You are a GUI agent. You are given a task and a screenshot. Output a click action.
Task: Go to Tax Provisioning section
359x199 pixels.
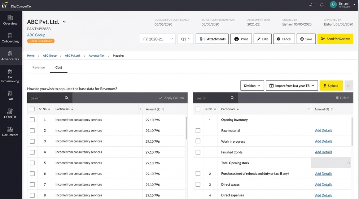pyautogui.click(x=10, y=76)
